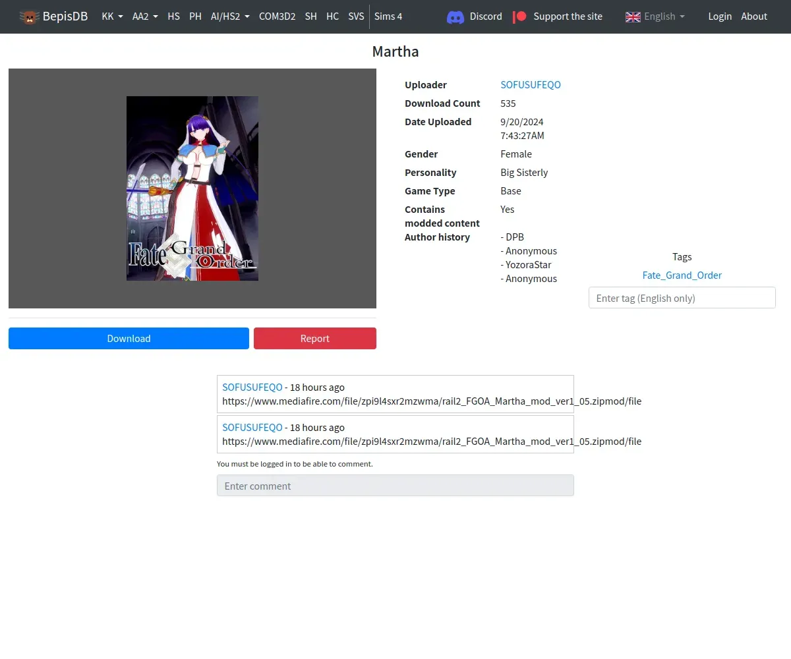Open the SVS section

(x=356, y=16)
